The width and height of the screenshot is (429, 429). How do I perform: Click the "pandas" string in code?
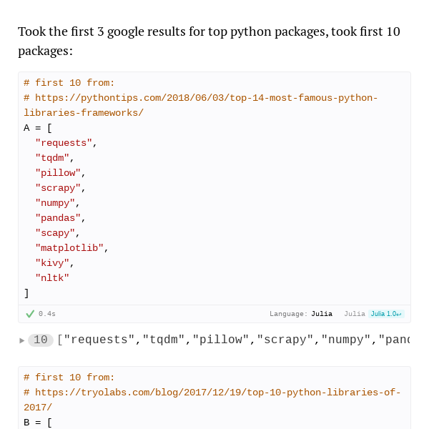click(58, 218)
